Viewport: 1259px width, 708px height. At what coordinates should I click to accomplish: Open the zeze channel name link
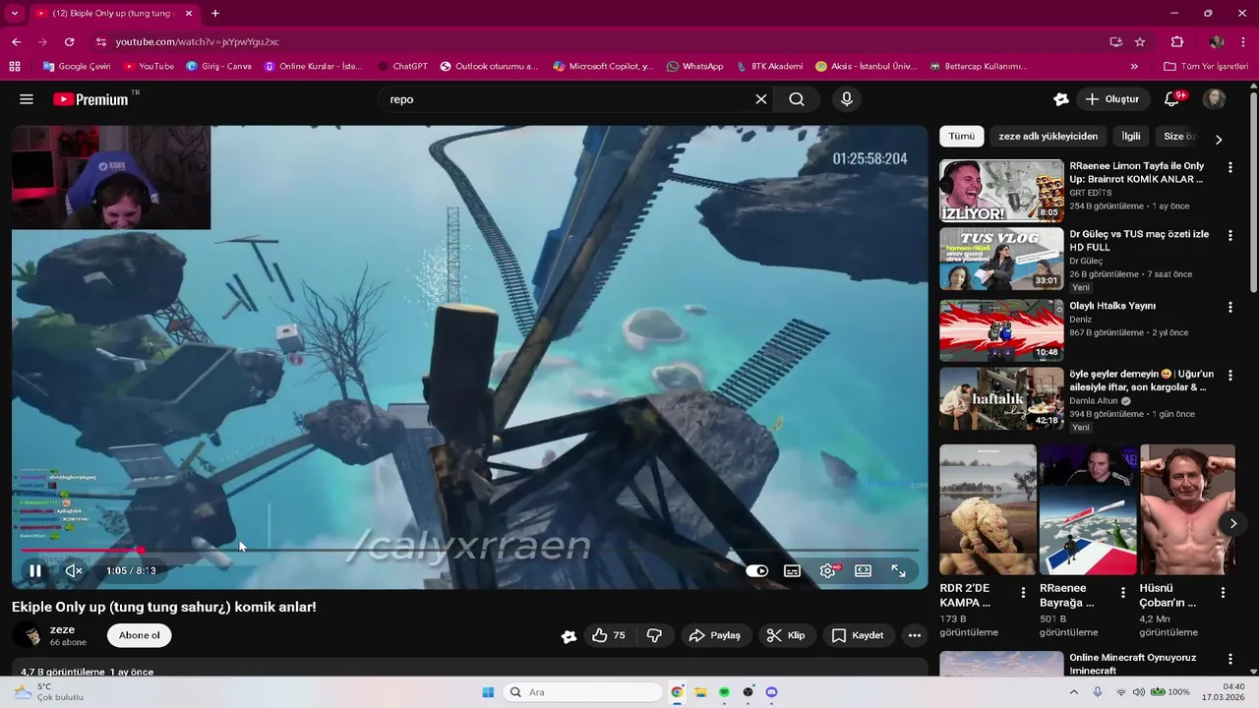pos(62,629)
